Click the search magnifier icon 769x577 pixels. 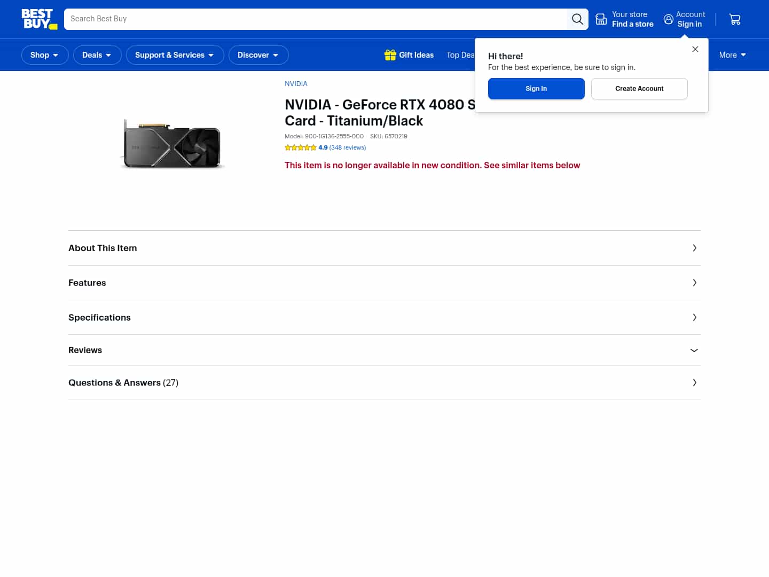pyautogui.click(x=577, y=19)
